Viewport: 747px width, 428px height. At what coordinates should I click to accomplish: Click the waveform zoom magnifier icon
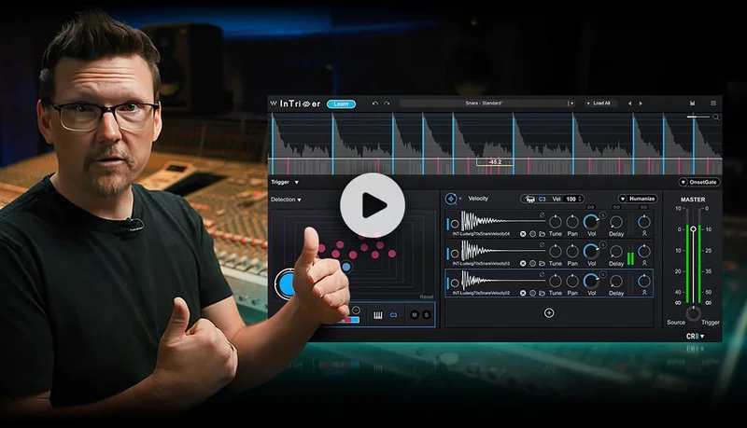(x=715, y=117)
